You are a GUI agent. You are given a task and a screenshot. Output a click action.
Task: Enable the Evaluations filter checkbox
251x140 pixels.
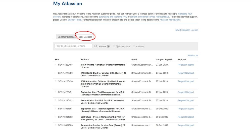point(114,46)
